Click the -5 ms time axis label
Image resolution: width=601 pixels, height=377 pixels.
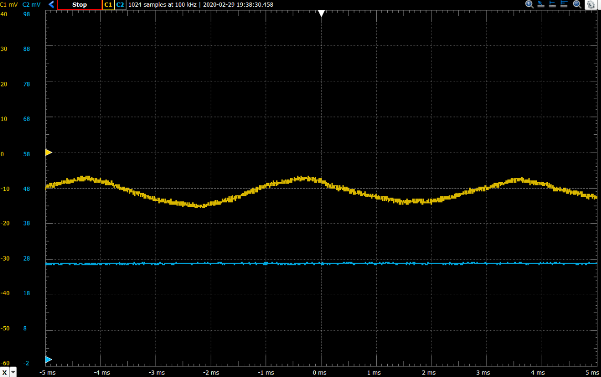point(47,373)
